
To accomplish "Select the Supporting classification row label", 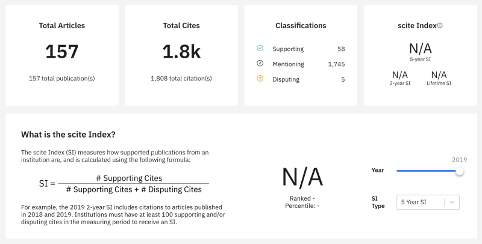I will (288, 49).
